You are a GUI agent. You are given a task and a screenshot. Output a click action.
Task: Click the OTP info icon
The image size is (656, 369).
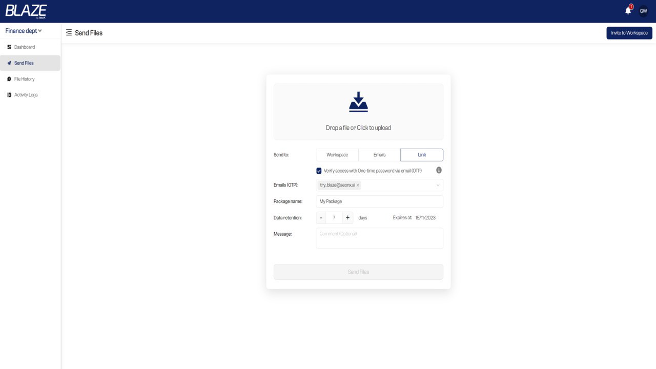pyautogui.click(x=439, y=170)
